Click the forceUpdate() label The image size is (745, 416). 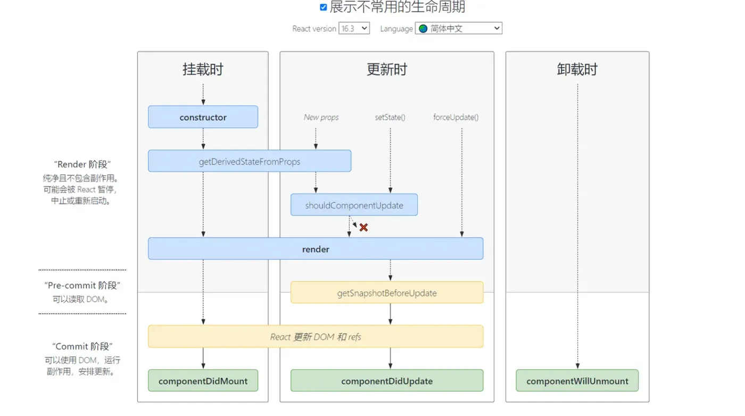click(456, 117)
